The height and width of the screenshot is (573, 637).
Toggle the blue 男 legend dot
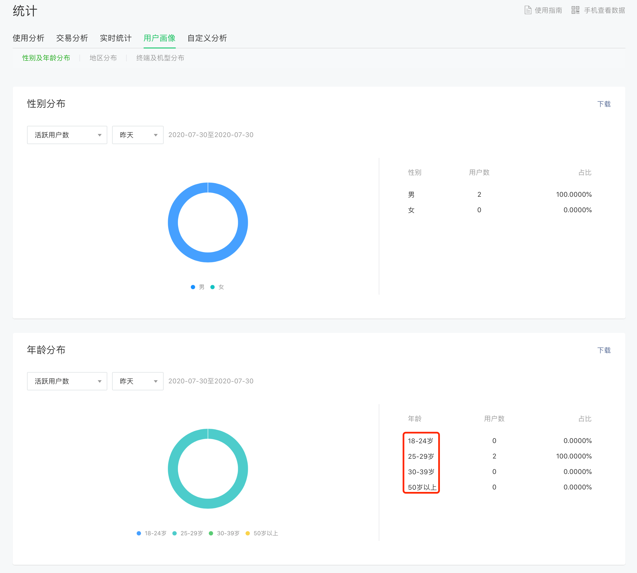pos(193,287)
